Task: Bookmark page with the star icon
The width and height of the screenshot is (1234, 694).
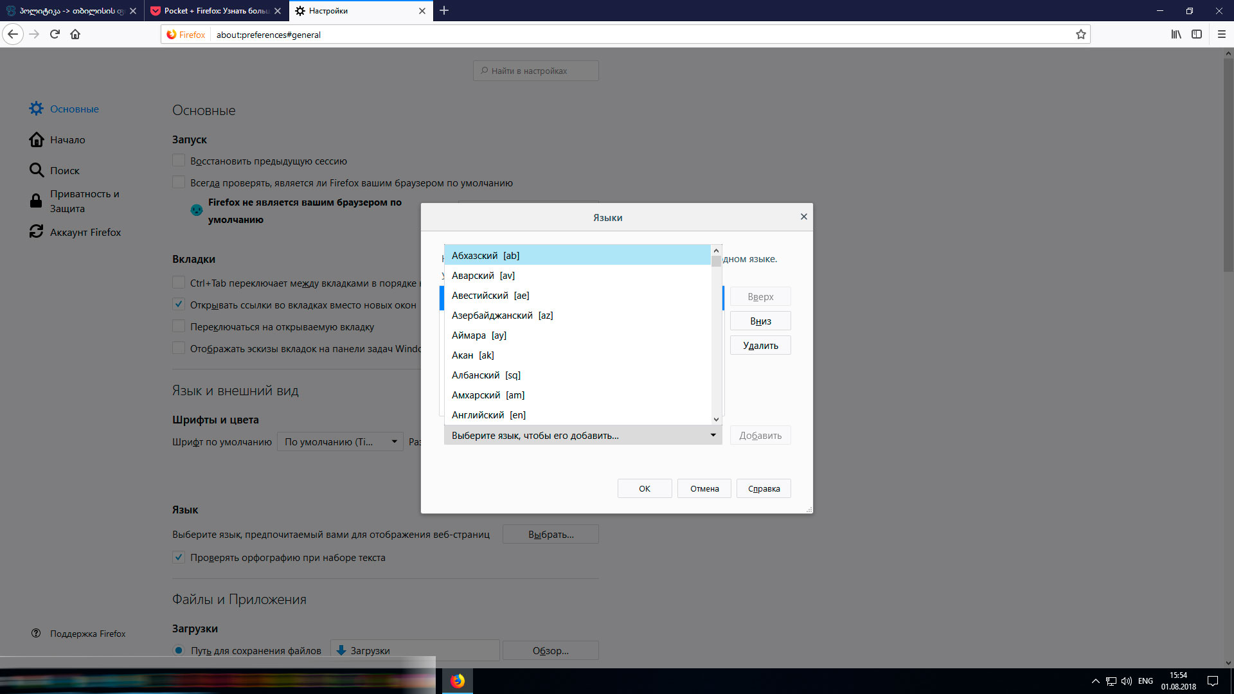Action: (x=1080, y=35)
